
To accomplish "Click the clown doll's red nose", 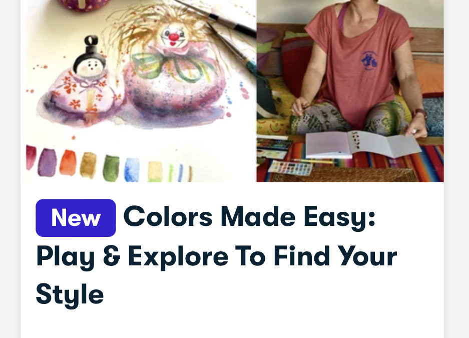I will click(x=174, y=38).
